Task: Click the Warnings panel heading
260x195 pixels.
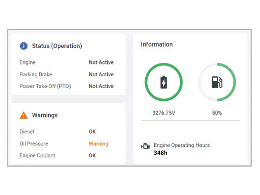Action: tap(45, 115)
